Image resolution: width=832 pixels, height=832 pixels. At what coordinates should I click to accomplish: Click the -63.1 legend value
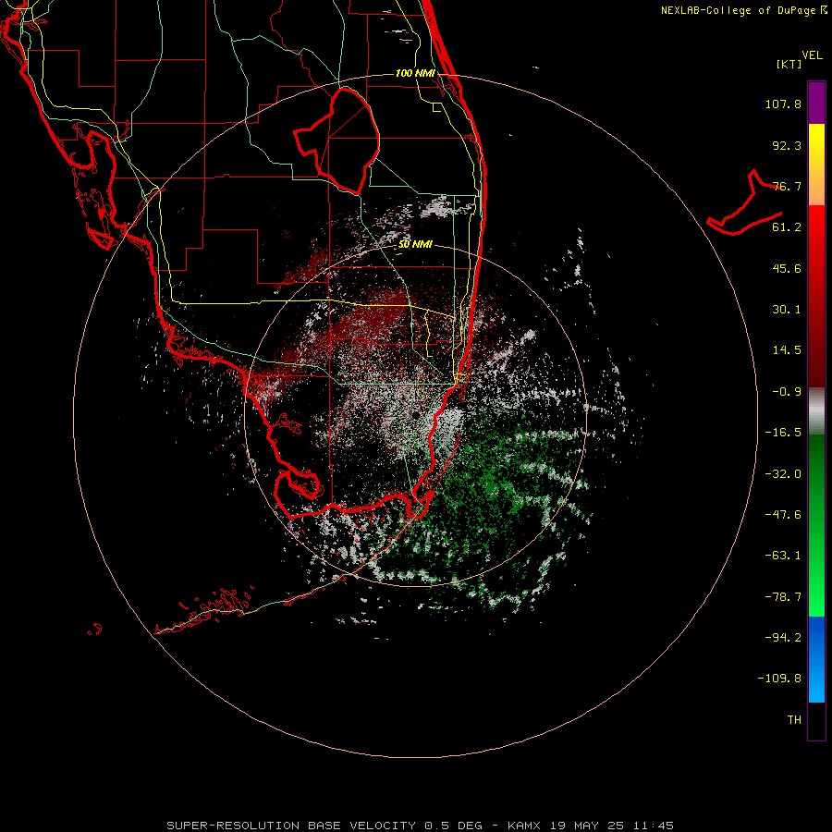(x=783, y=556)
